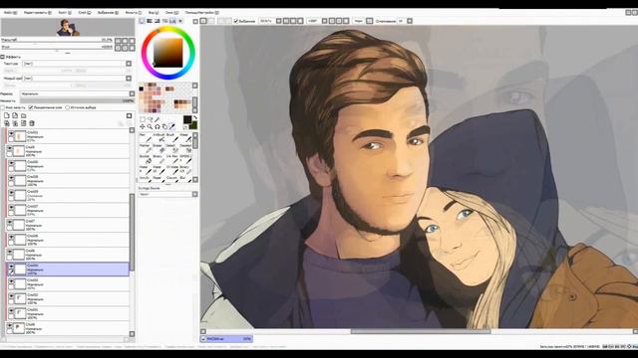
Task: Switch to the document tab at bottom
Action: point(226,339)
